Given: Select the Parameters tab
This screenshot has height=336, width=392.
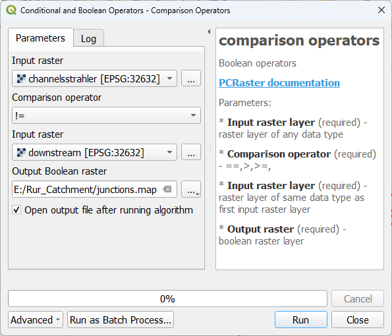Looking at the screenshot, I should coord(40,38).
